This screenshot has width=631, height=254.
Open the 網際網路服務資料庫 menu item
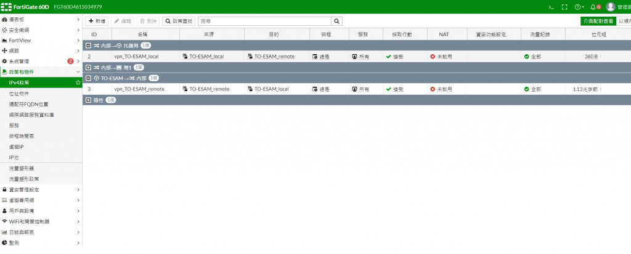[41, 114]
